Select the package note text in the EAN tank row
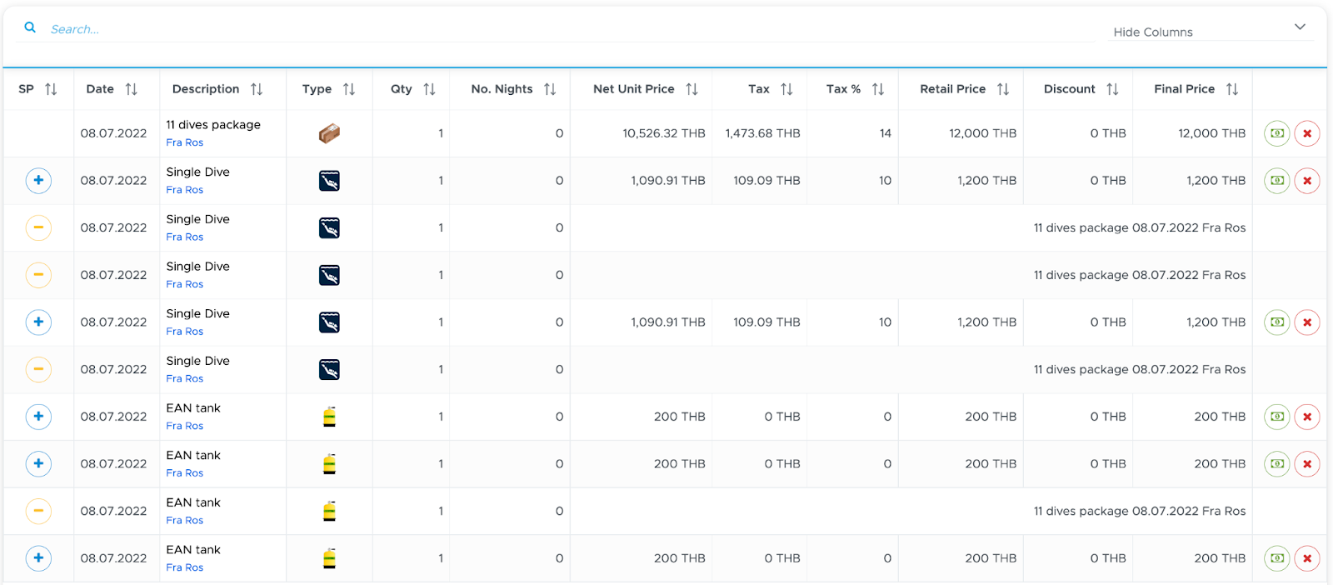 [x=1140, y=511]
